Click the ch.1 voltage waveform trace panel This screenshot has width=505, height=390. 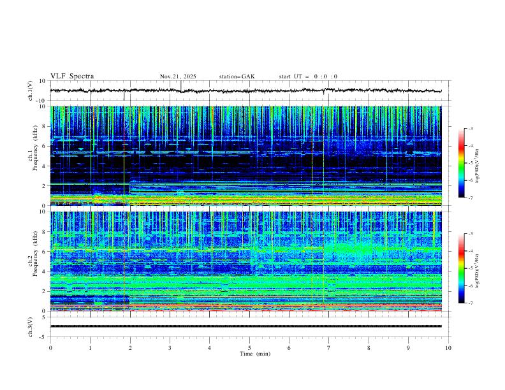(x=250, y=90)
